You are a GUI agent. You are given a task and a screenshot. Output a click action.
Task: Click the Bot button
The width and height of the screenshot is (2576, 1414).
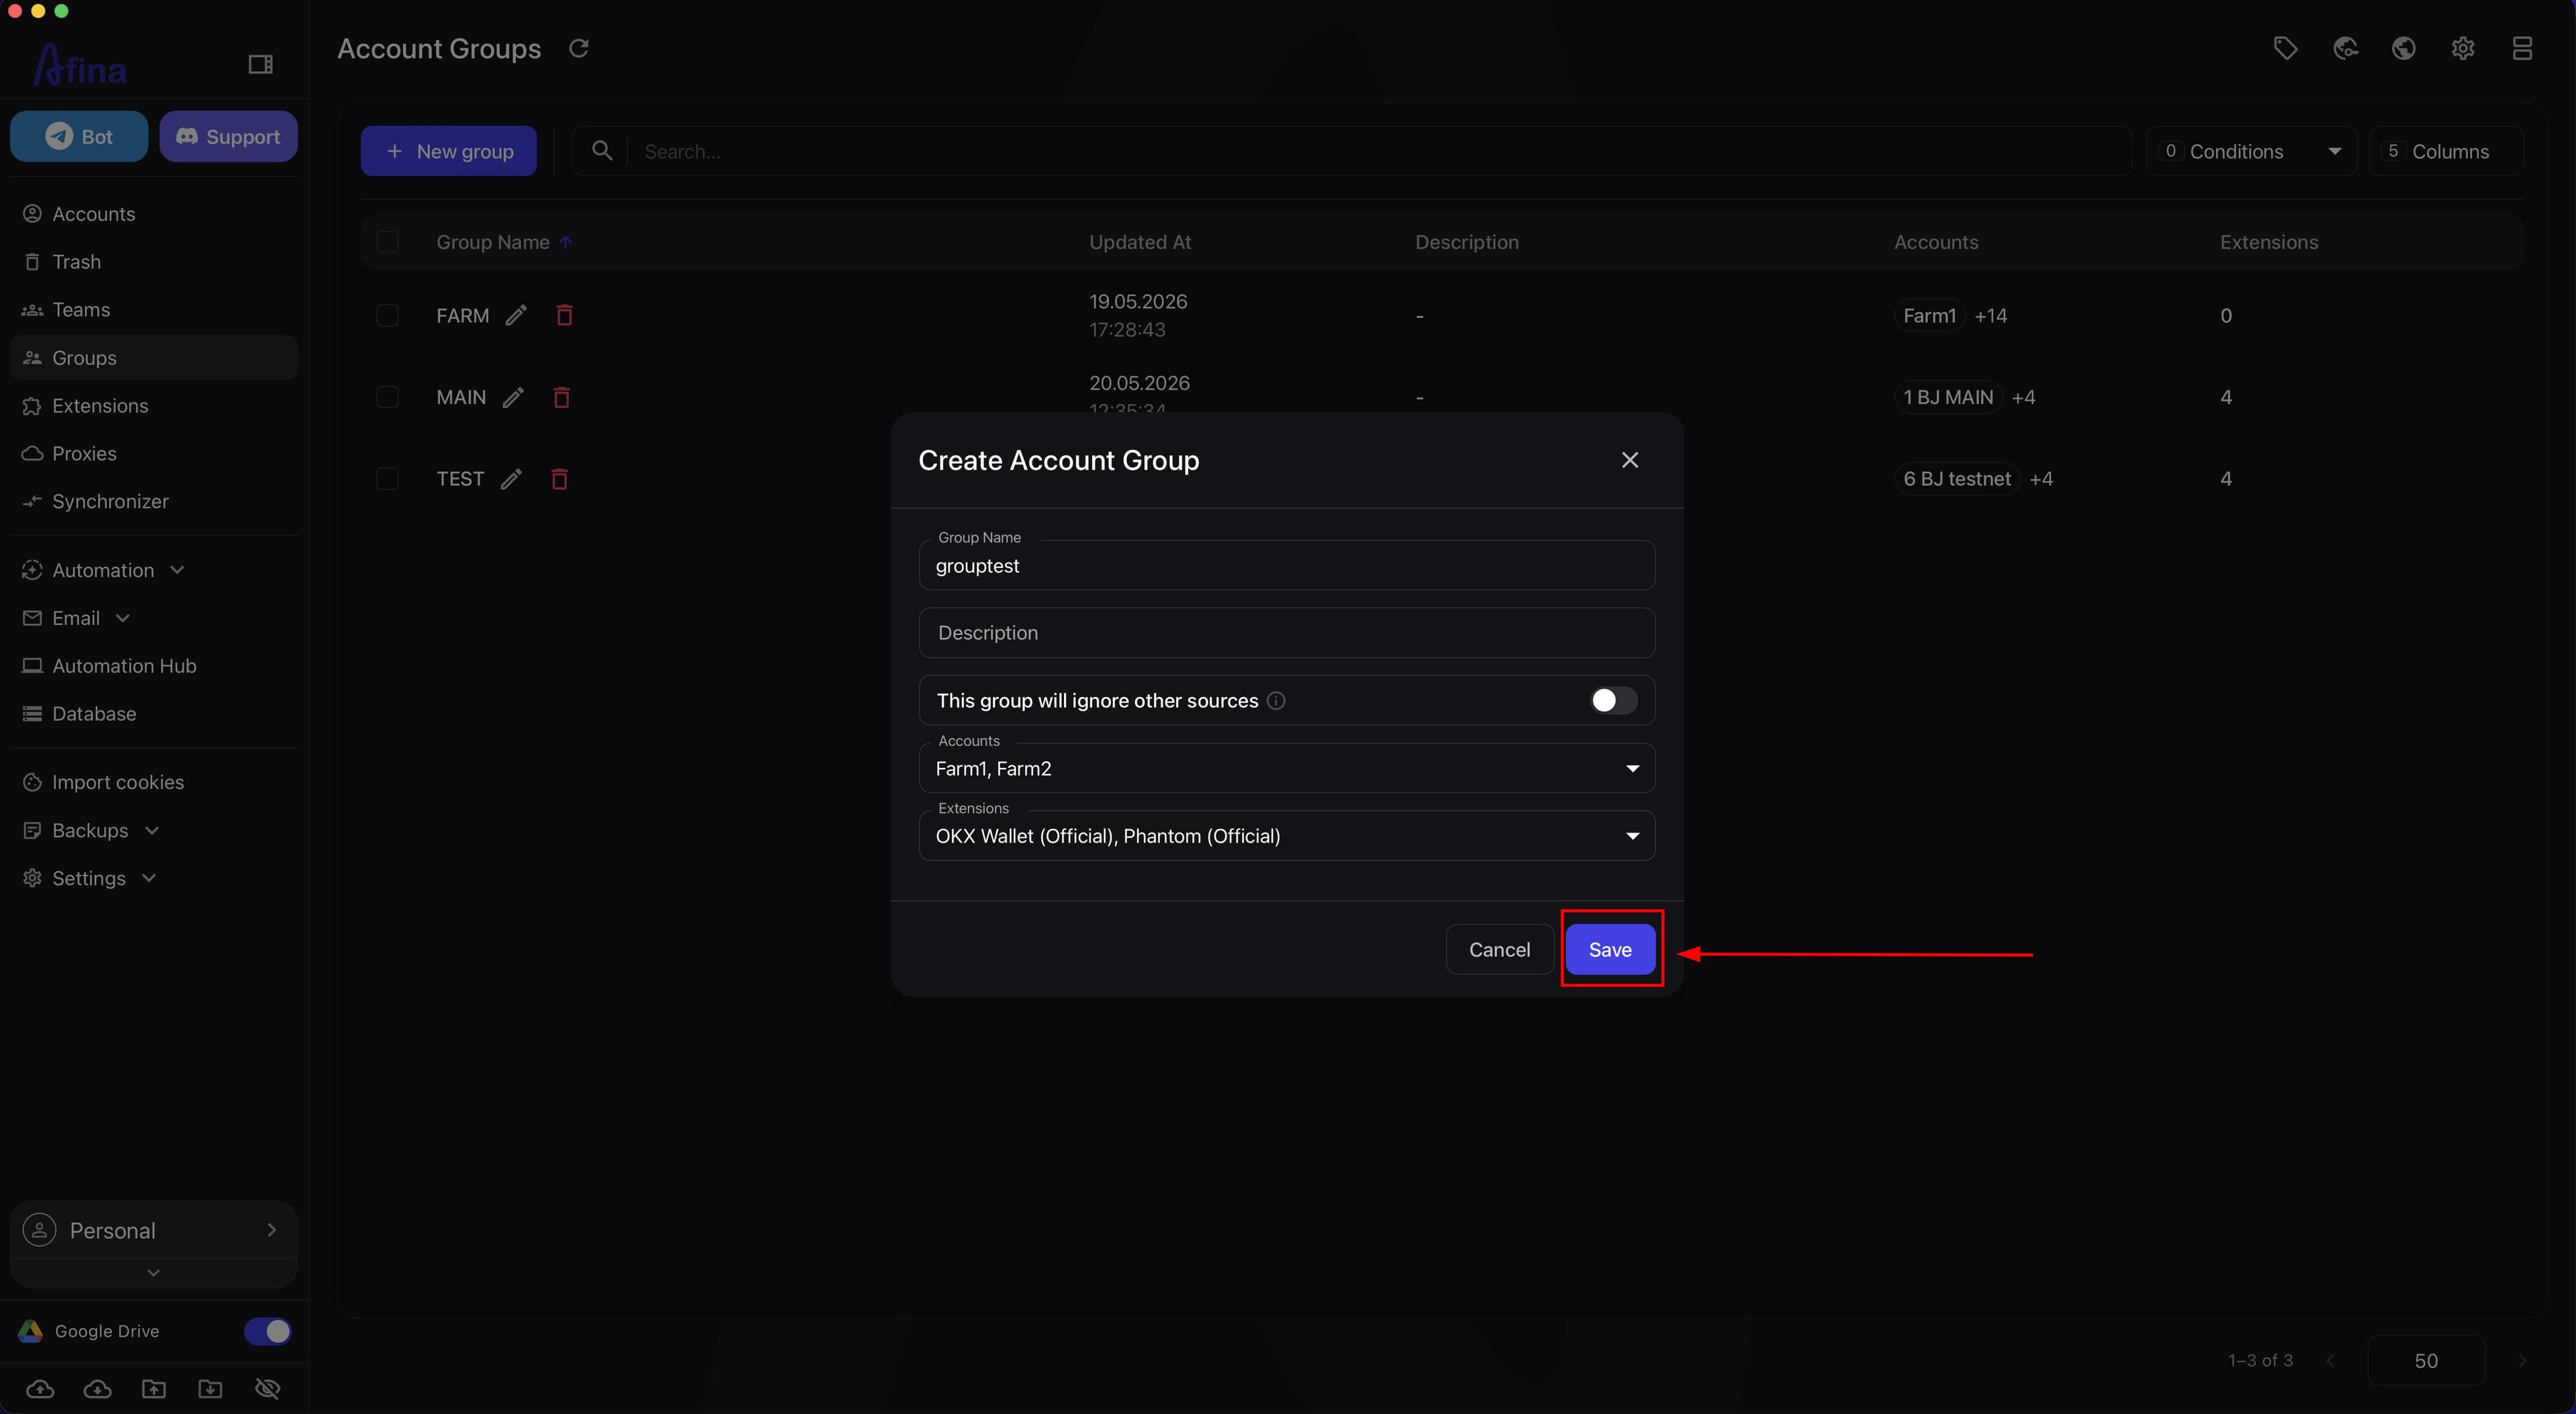click(79, 136)
